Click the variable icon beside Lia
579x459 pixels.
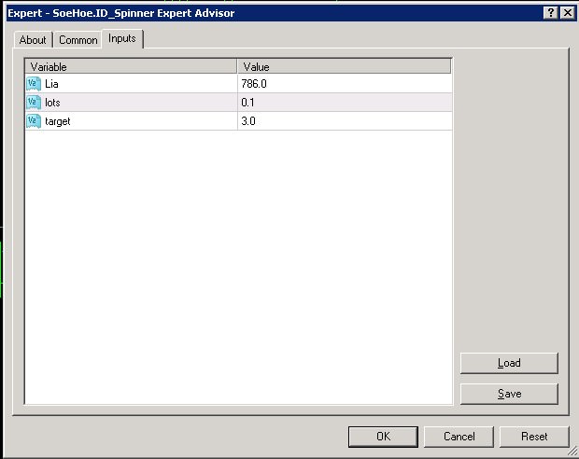tap(34, 84)
